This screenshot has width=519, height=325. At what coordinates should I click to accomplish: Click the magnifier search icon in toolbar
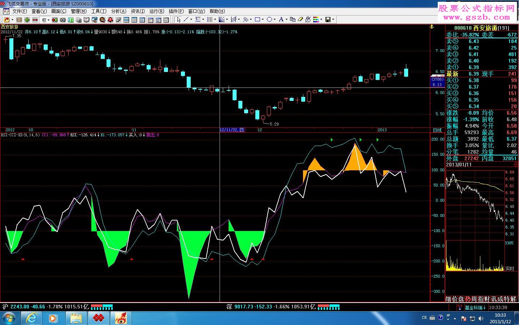[95, 20]
